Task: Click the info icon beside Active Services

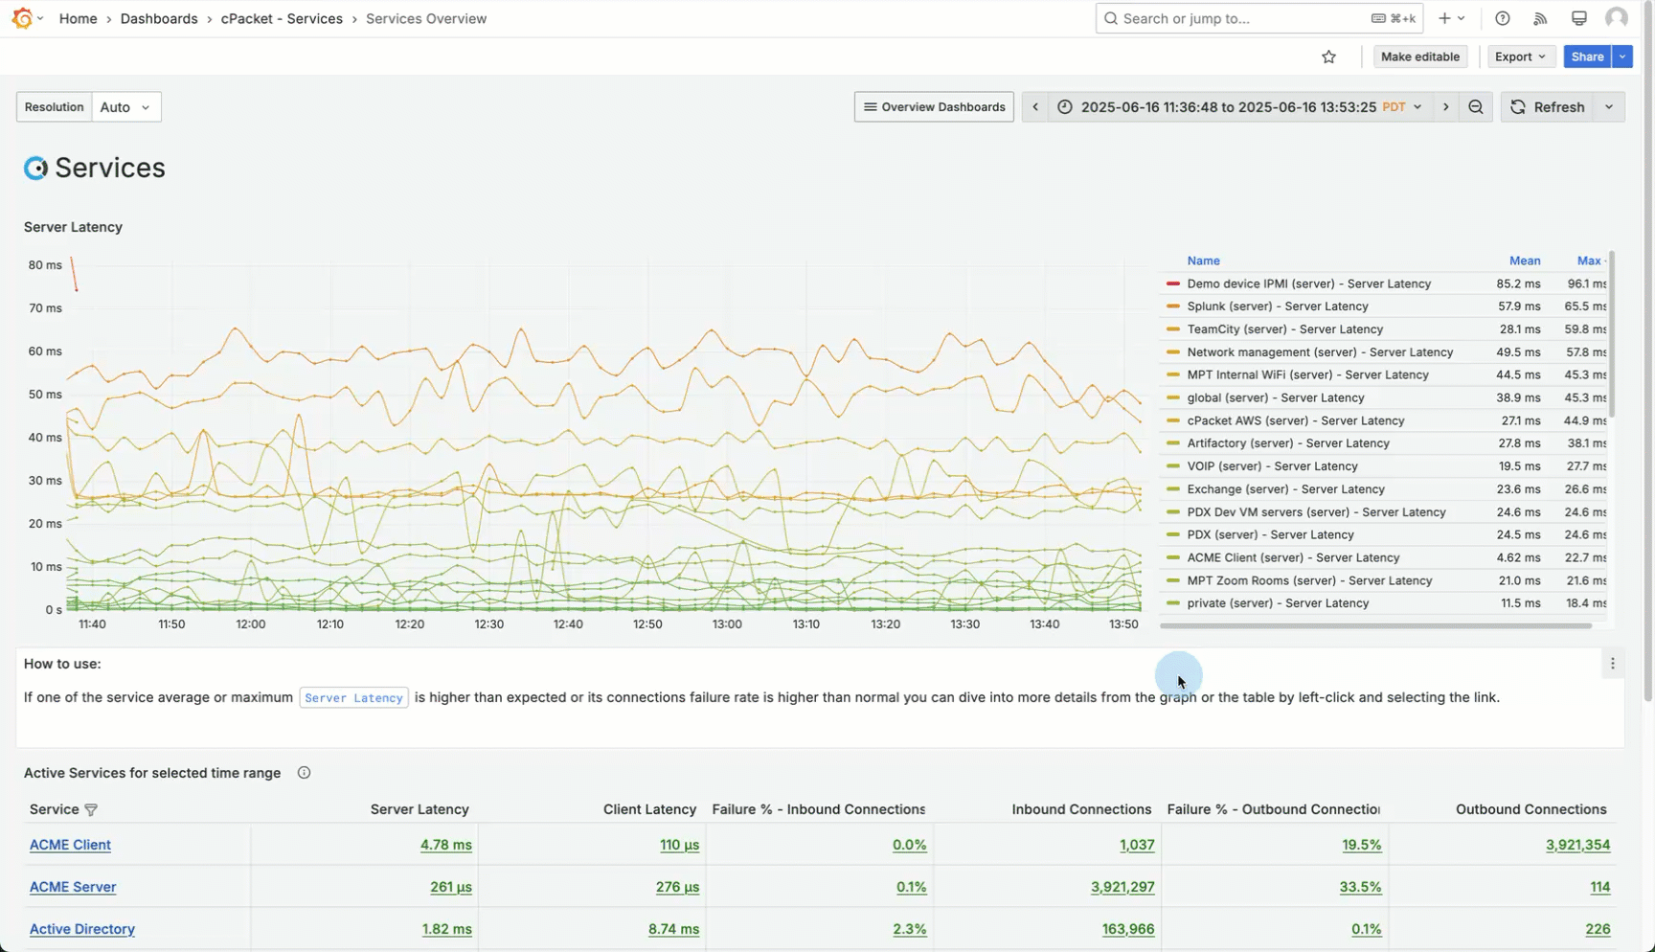Action: pos(304,773)
